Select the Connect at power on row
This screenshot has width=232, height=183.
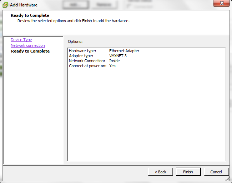pyautogui.click(x=87, y=66)
